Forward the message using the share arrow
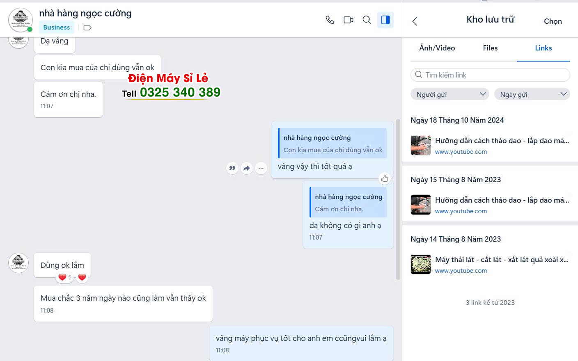The width and height of the screenshot is (578, 361). click(247, 168)
